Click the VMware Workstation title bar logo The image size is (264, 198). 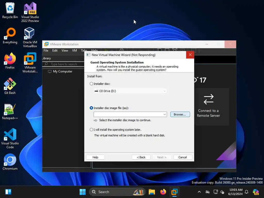(46, 44)
